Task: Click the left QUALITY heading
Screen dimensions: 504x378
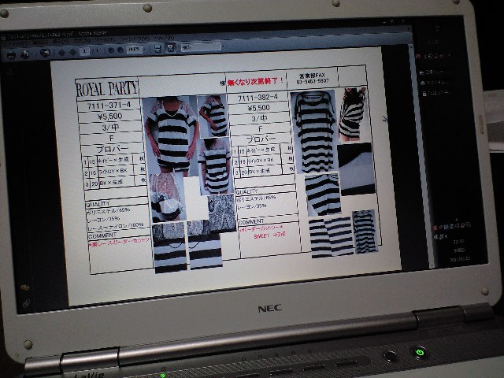Action: point(98,204)
